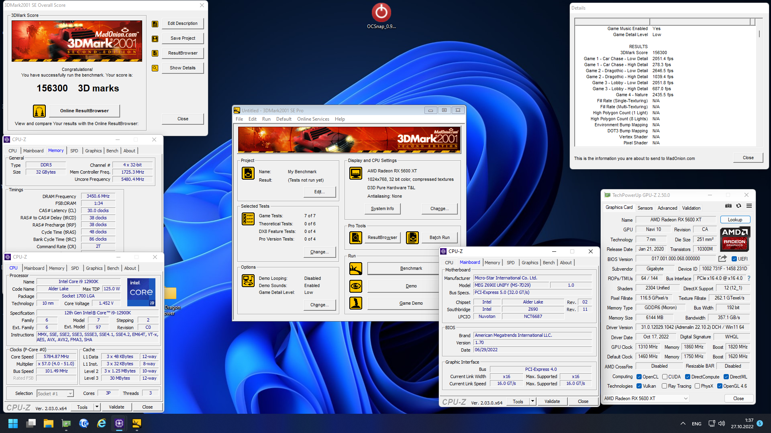The height and width of the screenshot is (433, 771).
Task: Toggle the DirectCompute checkbox
Action: point(687,377)
